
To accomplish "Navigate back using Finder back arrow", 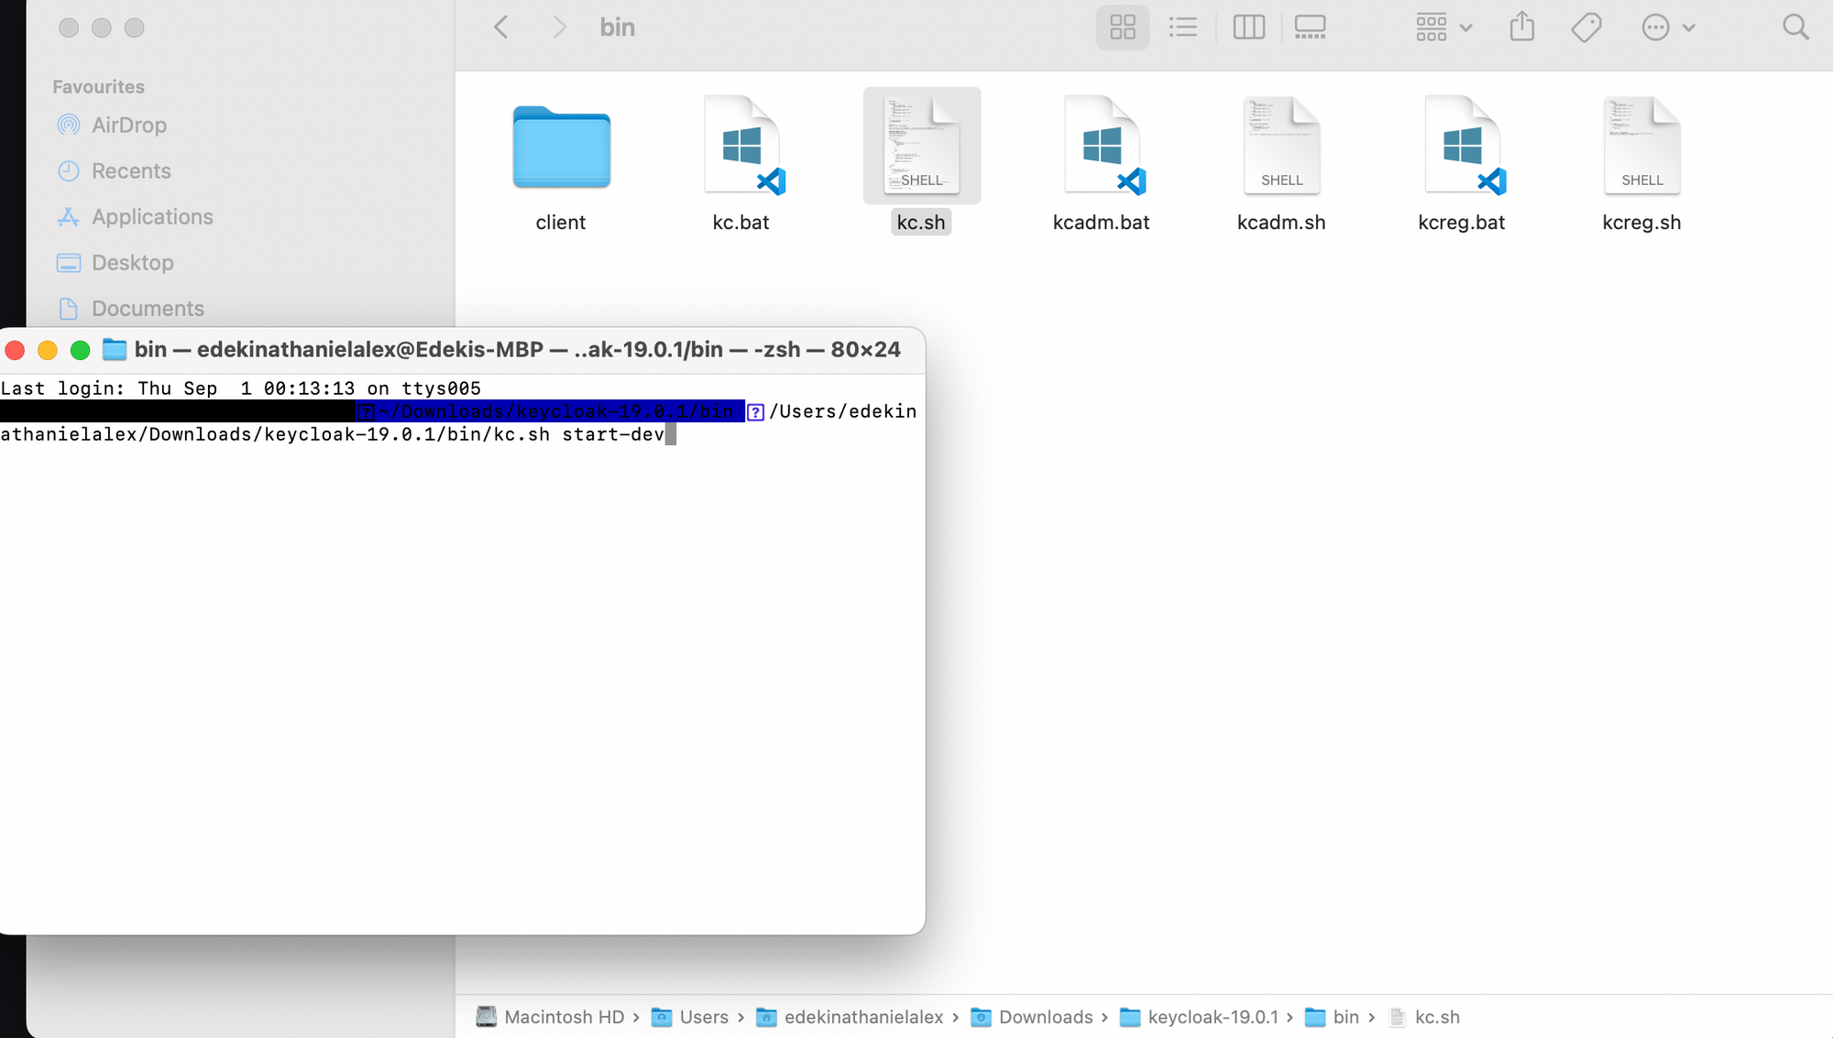I will tap(502, 27).
